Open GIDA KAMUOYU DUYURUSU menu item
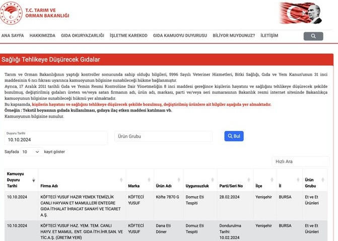This screenshot has height=241, width=338. coord(180,36)
